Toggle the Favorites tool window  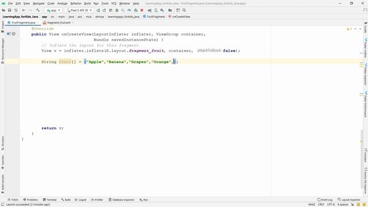[2, 162]
